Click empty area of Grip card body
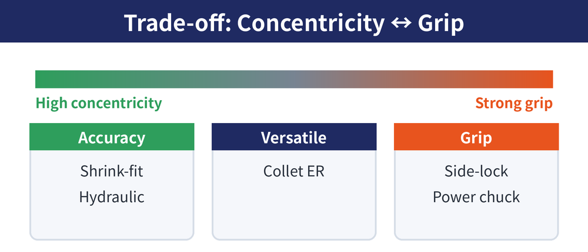The image size is (588, 252). [x=476, y=224]
